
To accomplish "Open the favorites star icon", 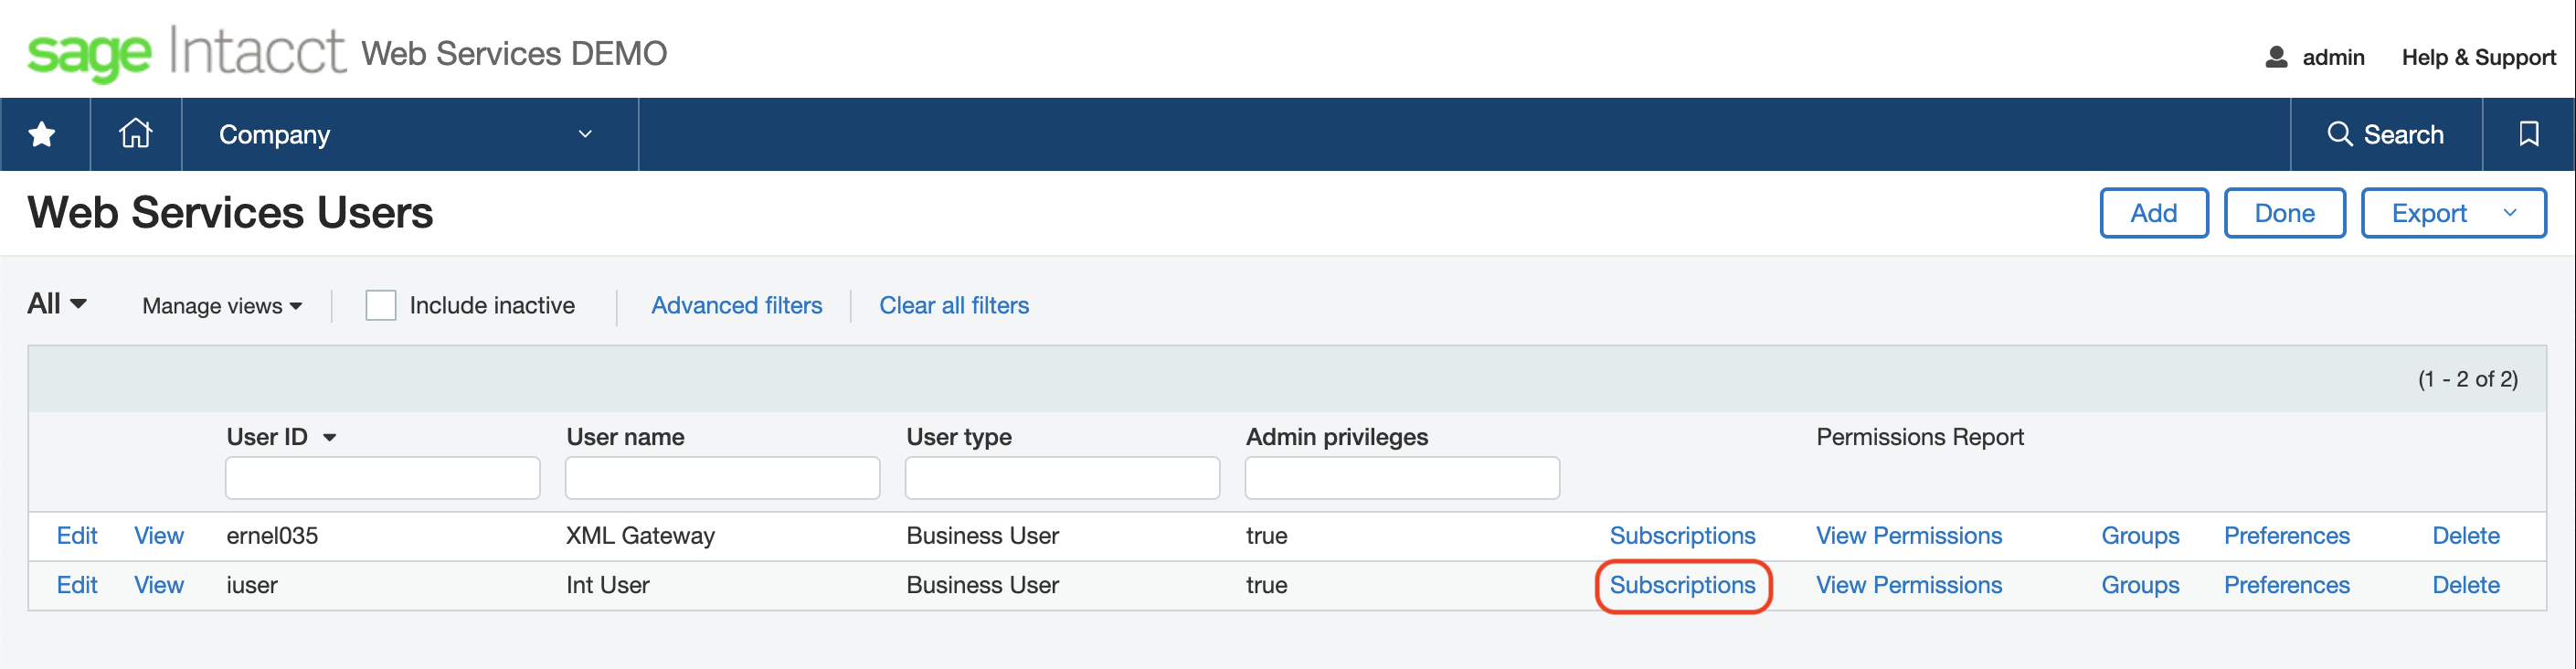I will (42, 134).
